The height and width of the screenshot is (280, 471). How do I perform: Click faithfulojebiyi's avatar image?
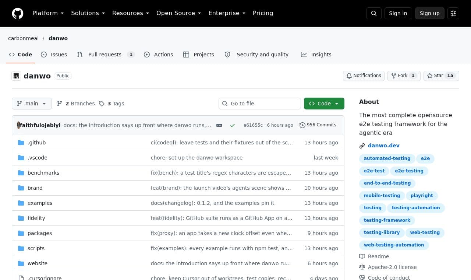[x=18, y=125]
